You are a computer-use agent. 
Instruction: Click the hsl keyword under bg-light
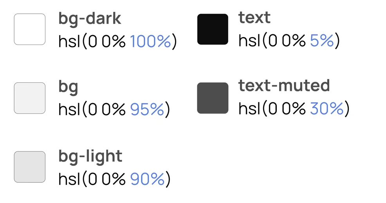pos(70,179)
